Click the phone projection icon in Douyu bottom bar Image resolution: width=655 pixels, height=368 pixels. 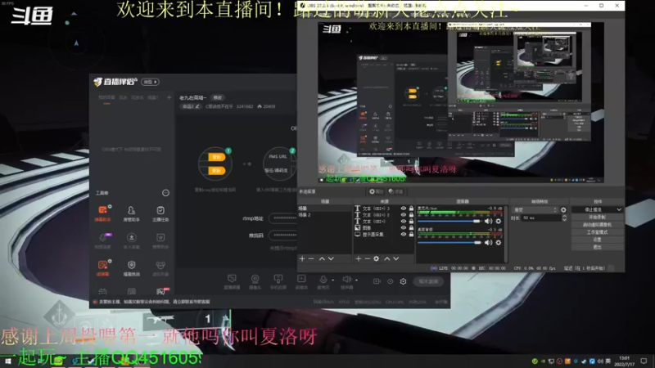point(278,279)
